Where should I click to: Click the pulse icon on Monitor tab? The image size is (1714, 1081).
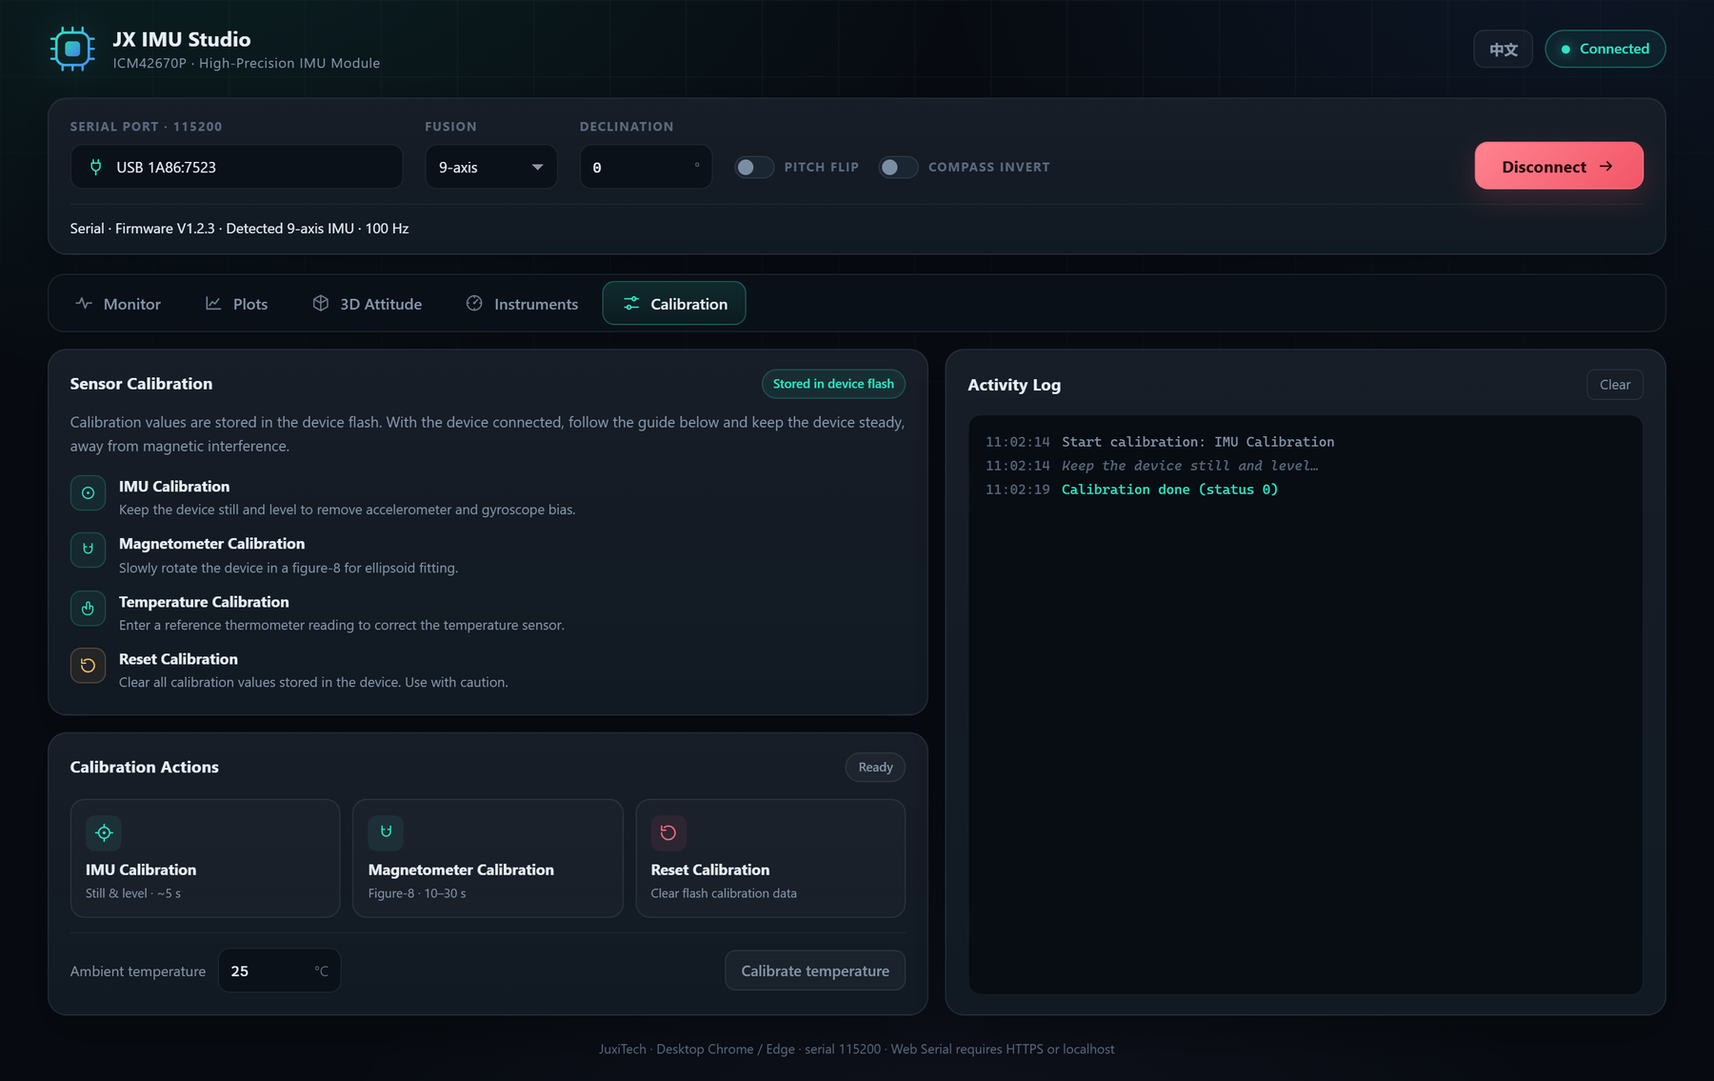[x=84, y=303]
